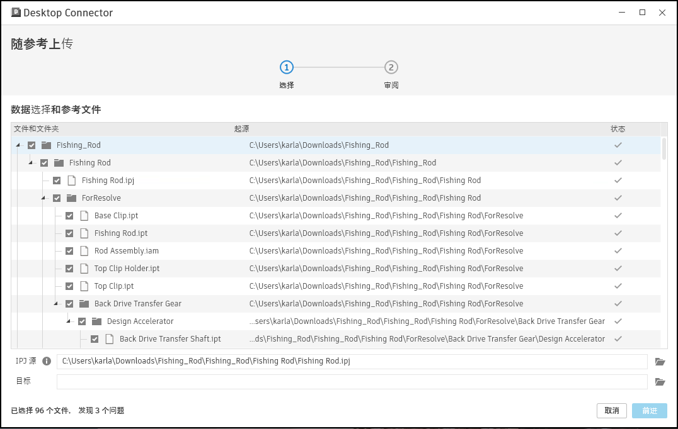678x429 pixels.
Task: Click the status checkmark in Fishing_Rod row
Action: tap(618, 145)
